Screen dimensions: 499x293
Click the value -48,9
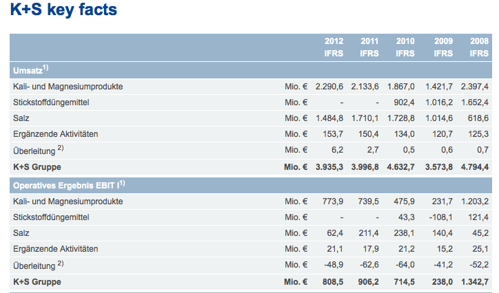tap(334, 265)
